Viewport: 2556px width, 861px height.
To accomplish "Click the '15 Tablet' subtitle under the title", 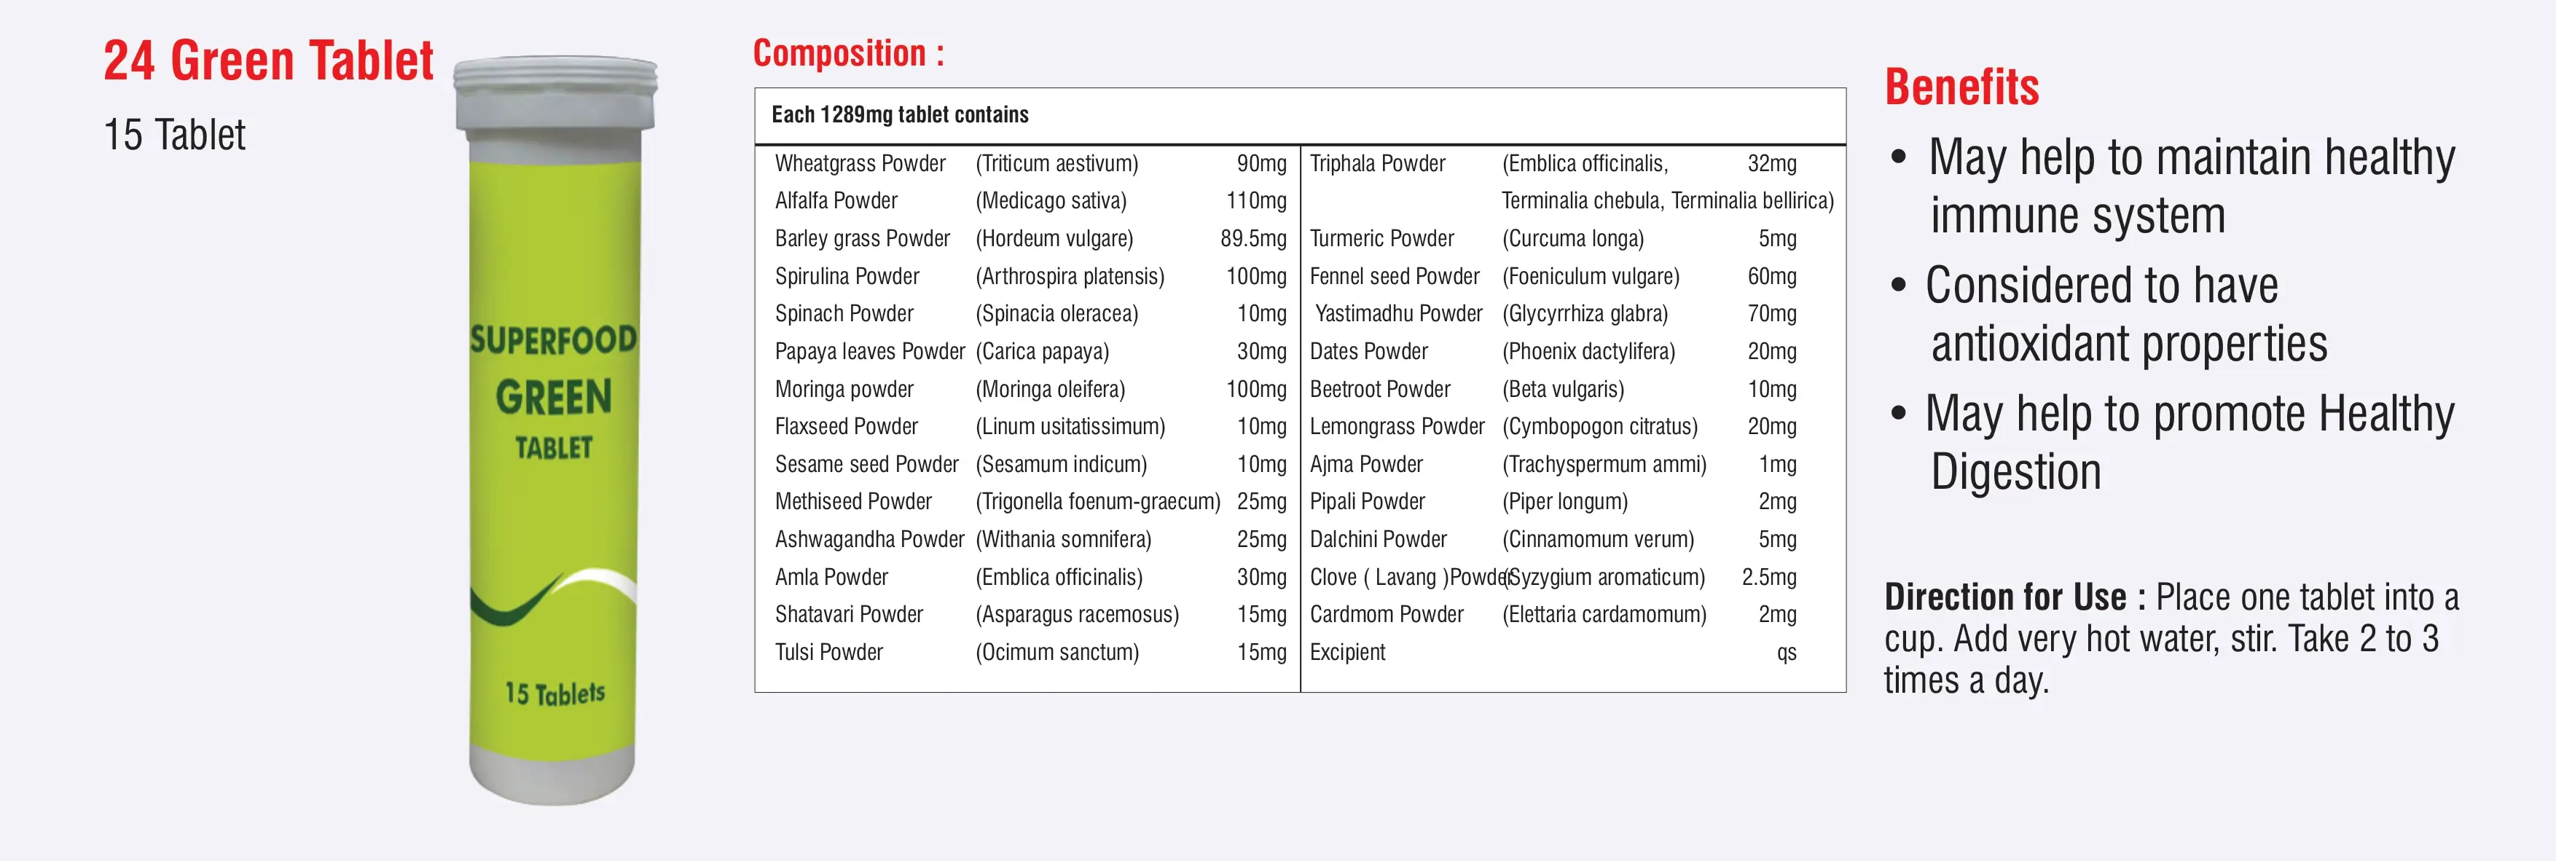I will (175, 135).
